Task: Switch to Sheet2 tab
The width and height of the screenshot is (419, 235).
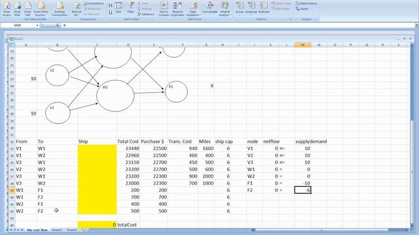Action: pos(57,230)
